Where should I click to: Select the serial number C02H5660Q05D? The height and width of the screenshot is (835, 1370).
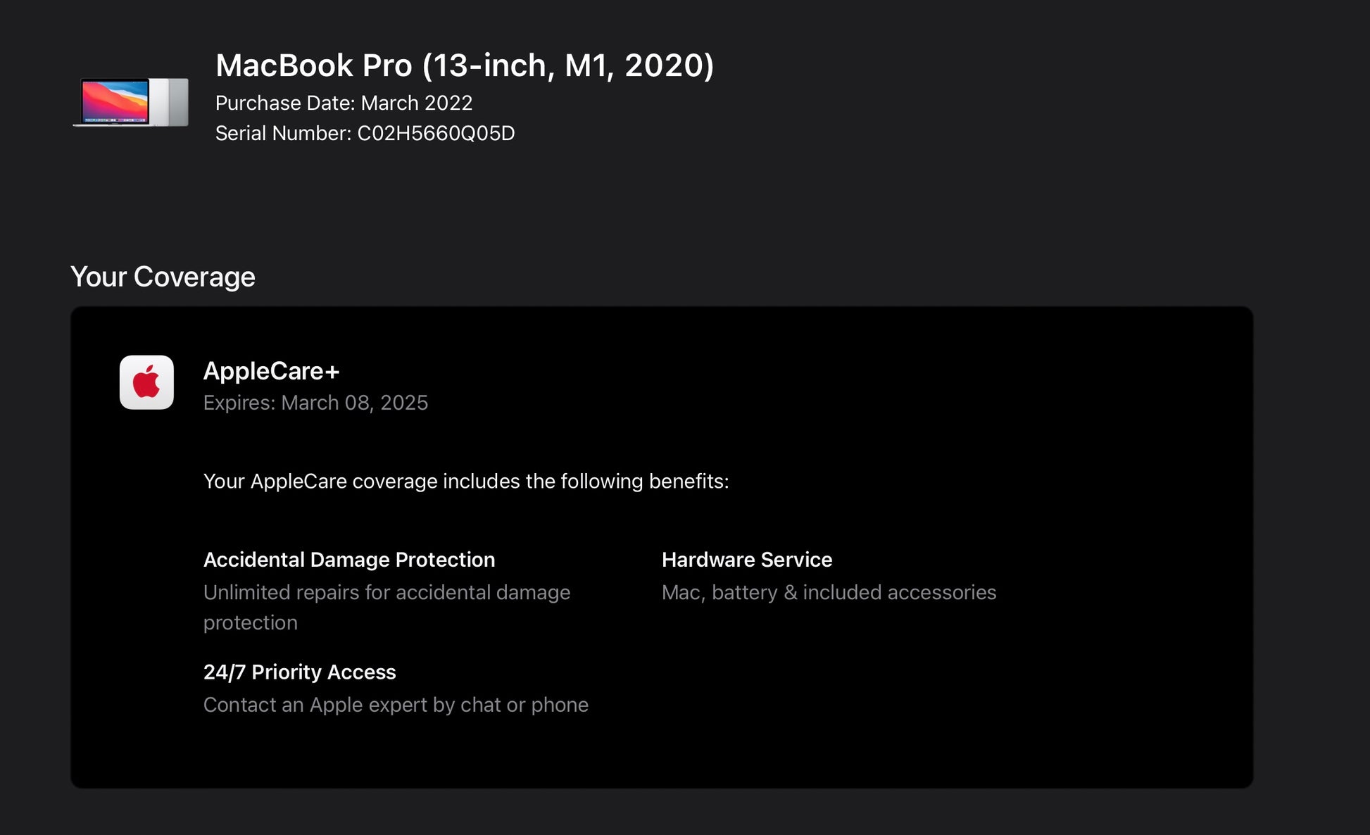(436, 133)
